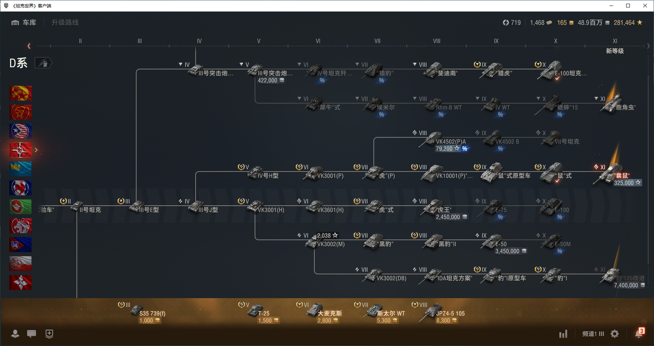Buy E-50 for 3,450,000 credits
Viewport: 654px width, 346px height.
511,251
